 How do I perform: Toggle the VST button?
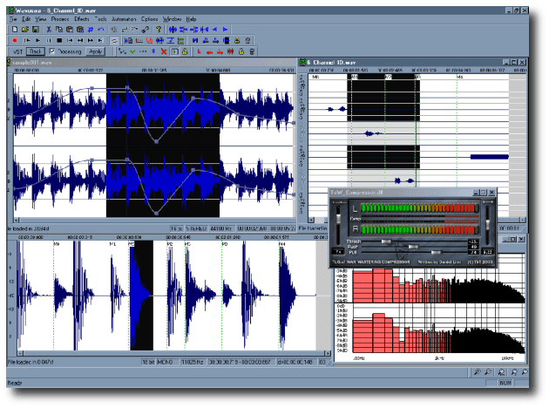(17, 51)
